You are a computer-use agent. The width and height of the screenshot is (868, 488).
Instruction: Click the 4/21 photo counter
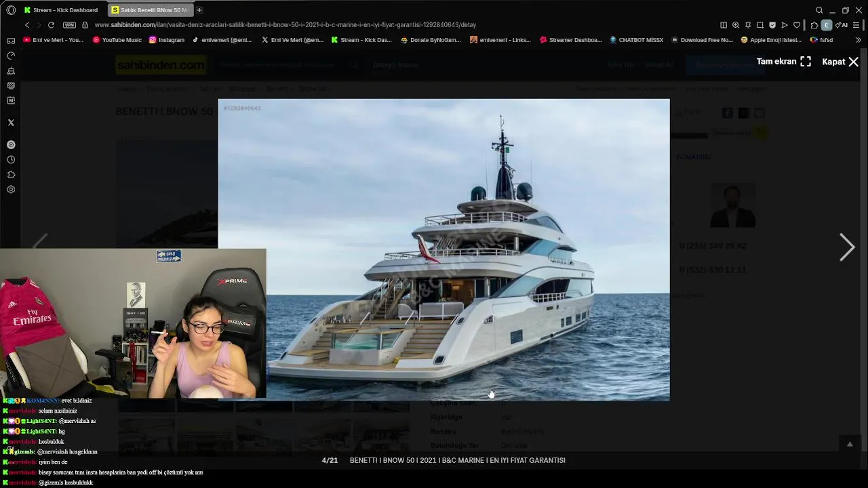(x=330, y=460)
